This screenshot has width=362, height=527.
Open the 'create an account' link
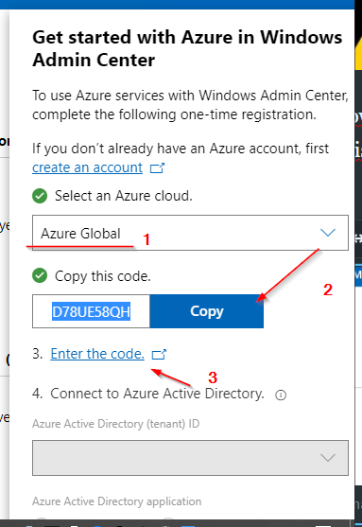[87, 167]
